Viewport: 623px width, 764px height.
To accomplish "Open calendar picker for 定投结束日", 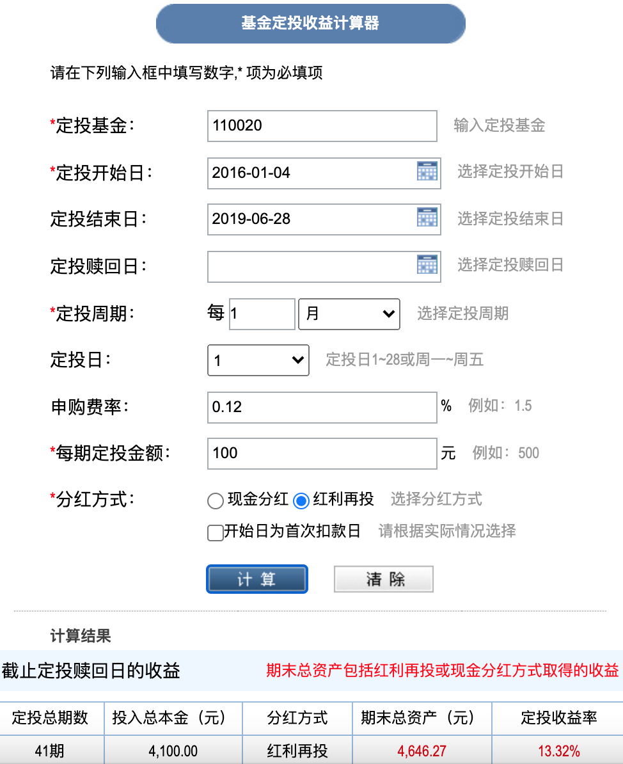I will [427, 218].
